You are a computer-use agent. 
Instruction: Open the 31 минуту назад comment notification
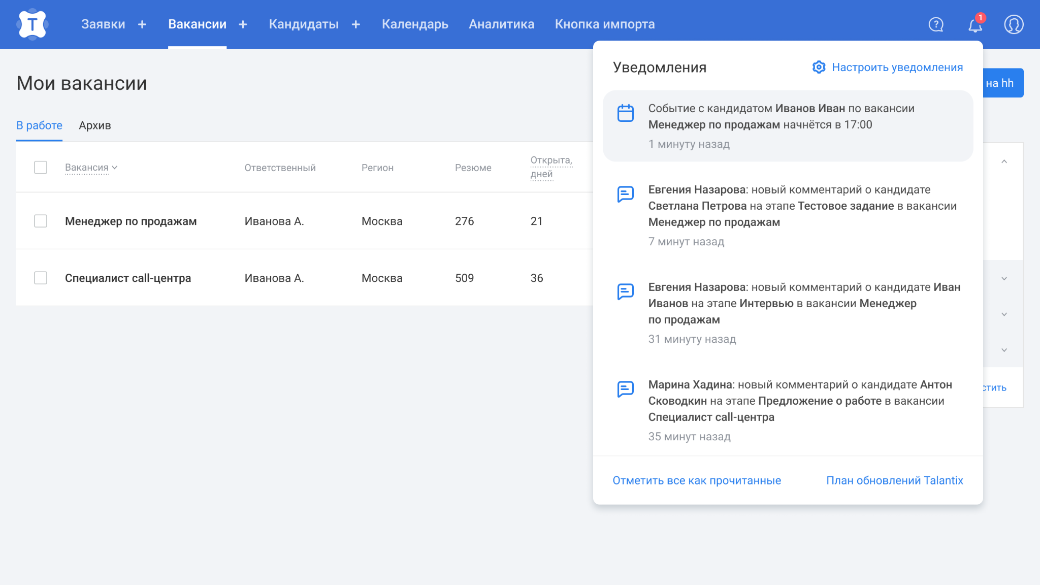tap(788, 313)
